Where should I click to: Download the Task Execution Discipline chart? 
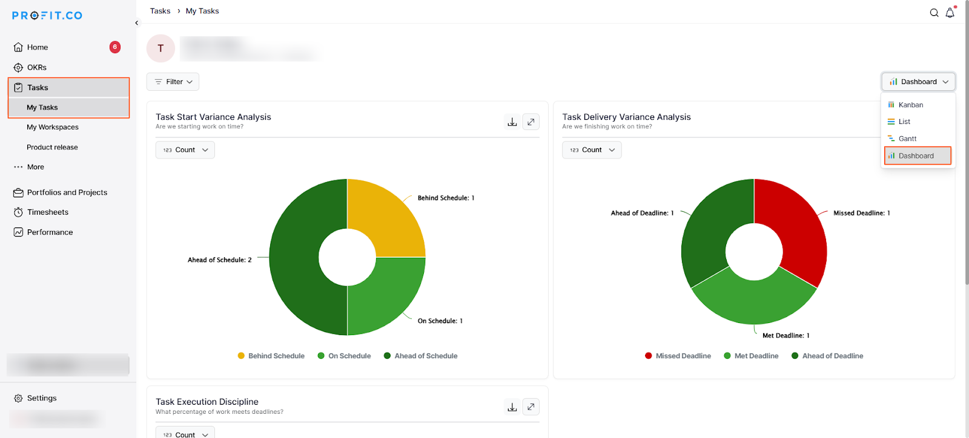point(512,407)
